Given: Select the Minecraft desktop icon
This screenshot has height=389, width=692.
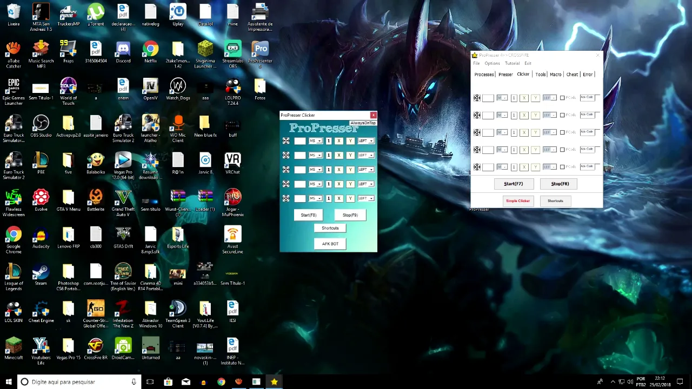Looking at the screenshot, I should click(x=14, y=348).
